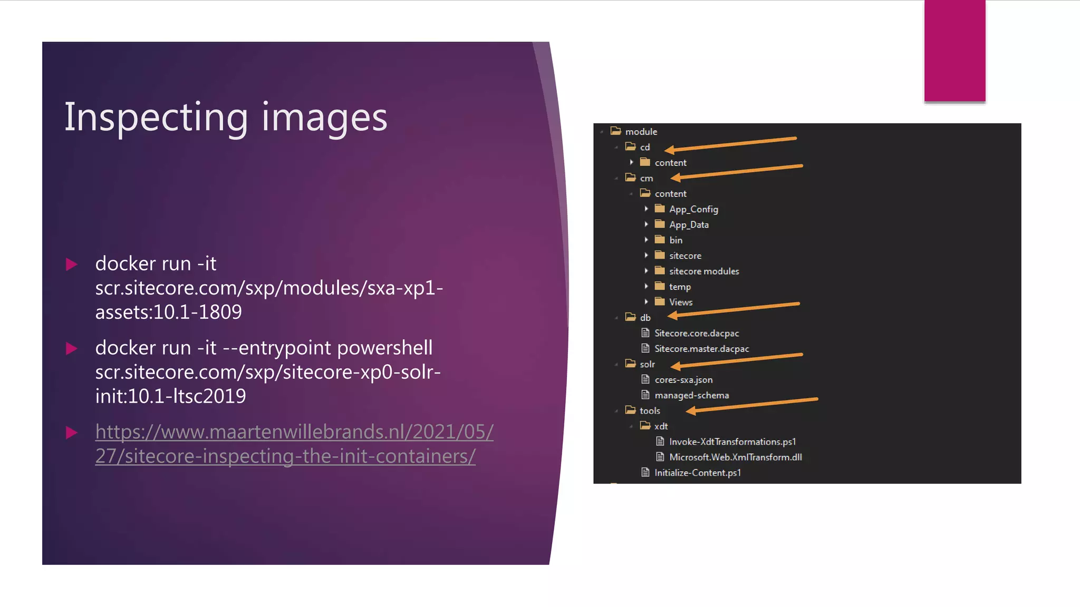Screen dimensions: 1080x607
Task: Expand the sitecore modules folder
Action: coord(646,271)
